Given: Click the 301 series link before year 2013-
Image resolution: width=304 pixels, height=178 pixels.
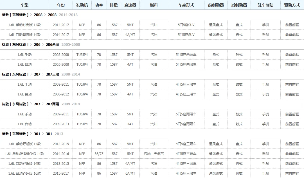Looking at the screenshot, I should [x=49, y=134].
